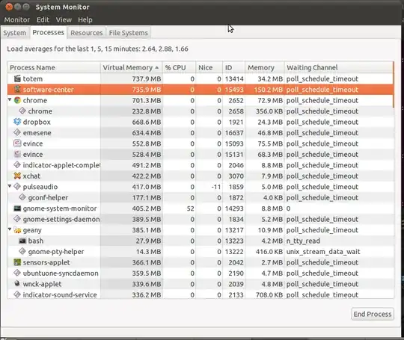Screen dimensions: 404x340
Task: Click process ID 16637
Action: [x=234, y=133]
